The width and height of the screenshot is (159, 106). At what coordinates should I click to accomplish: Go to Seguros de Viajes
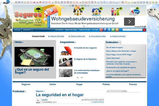pos(71,30)
